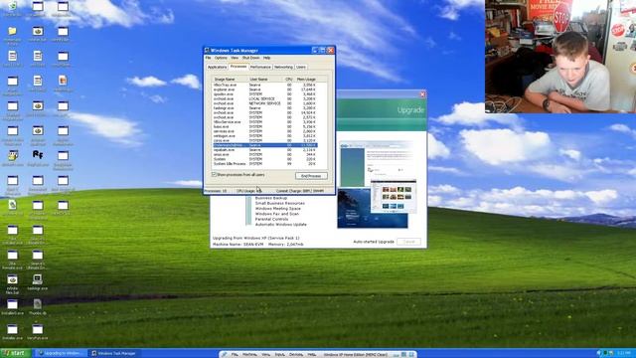Sort processes by User Name column
The image size is (636, 358).
[x=265, y=80]
